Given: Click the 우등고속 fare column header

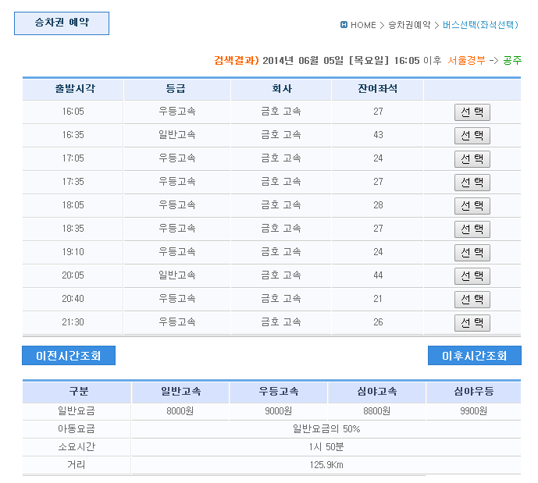Looking at the screenshot, I should [x=278, y=392].
